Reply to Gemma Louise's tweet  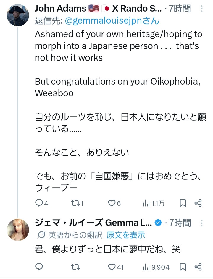pyautogui.click(x=39, y=267)
